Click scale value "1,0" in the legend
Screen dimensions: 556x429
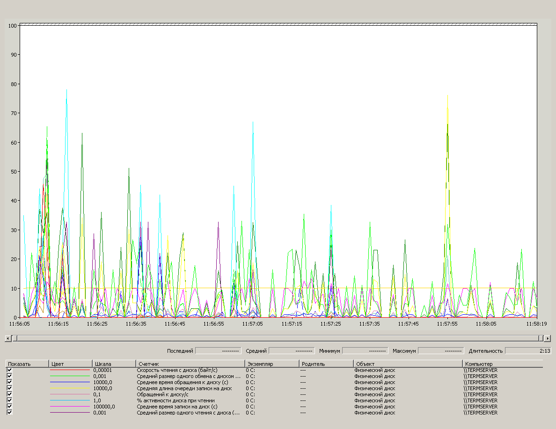click(97, 400)
